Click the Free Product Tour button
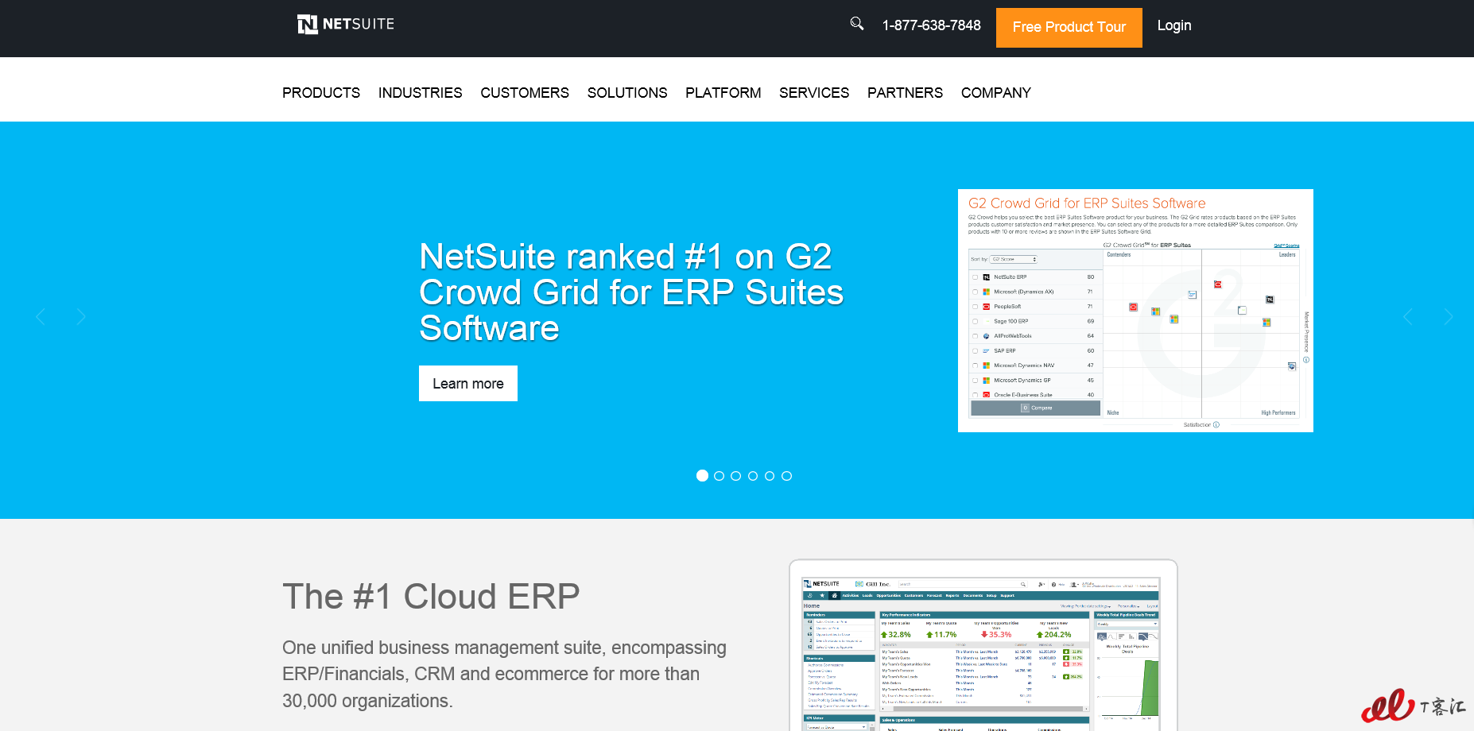Image resolution: width=1474 pixels, height=731 pixels. click(1069, 28)
